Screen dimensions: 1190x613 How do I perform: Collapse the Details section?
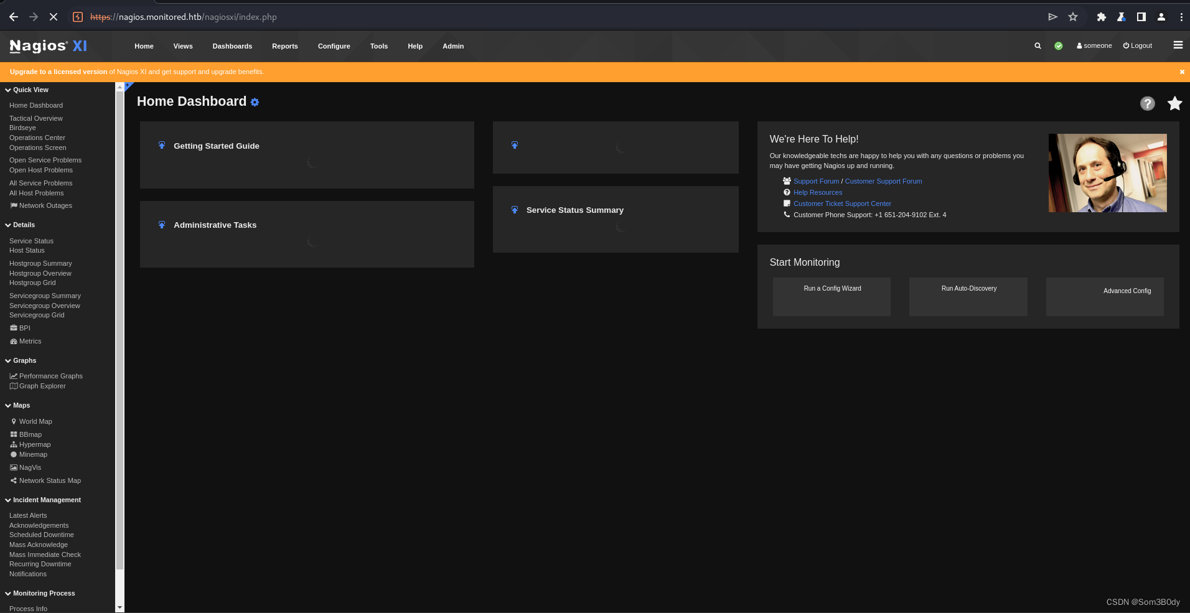20,225
